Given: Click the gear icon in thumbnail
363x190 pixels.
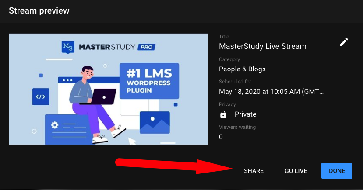Looking at the screenshot, I should pos(55,125).
